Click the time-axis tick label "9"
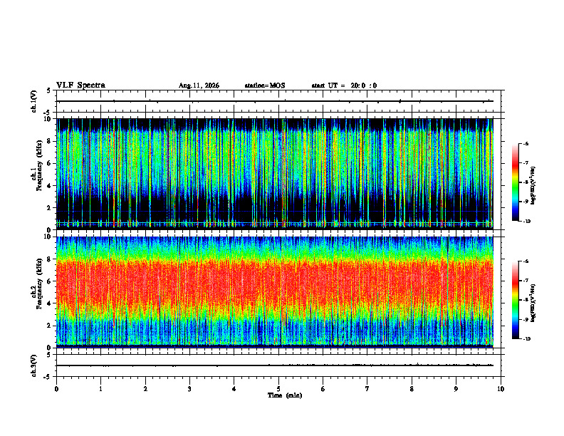This screenshot has height=436, width=564. pos(456,389)
